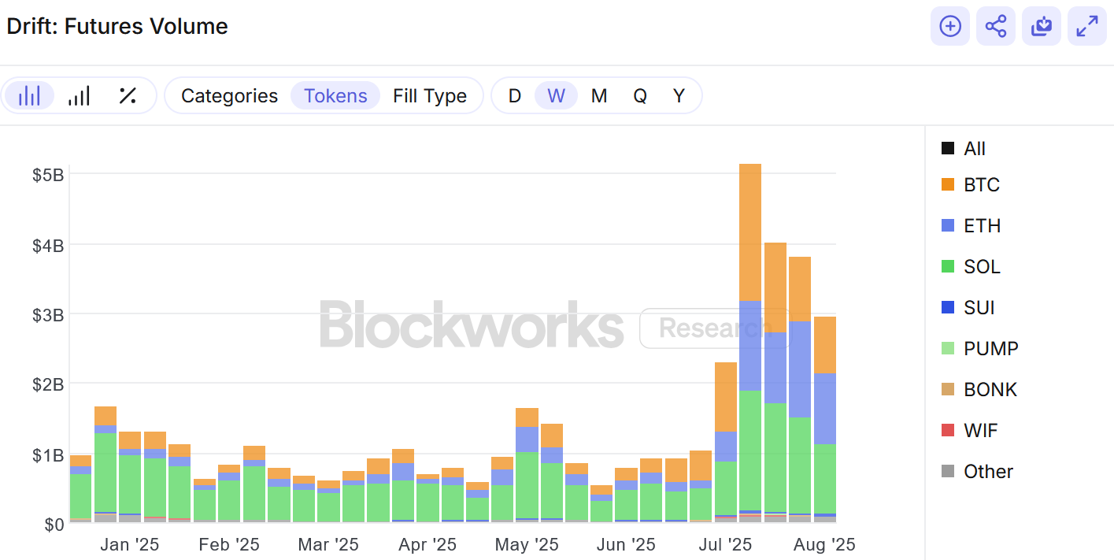
Task: Select the stacked bar chart view icon
Action: [29, 96]
